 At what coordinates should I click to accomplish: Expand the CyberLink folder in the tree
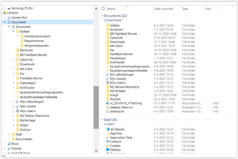[14, 60]
